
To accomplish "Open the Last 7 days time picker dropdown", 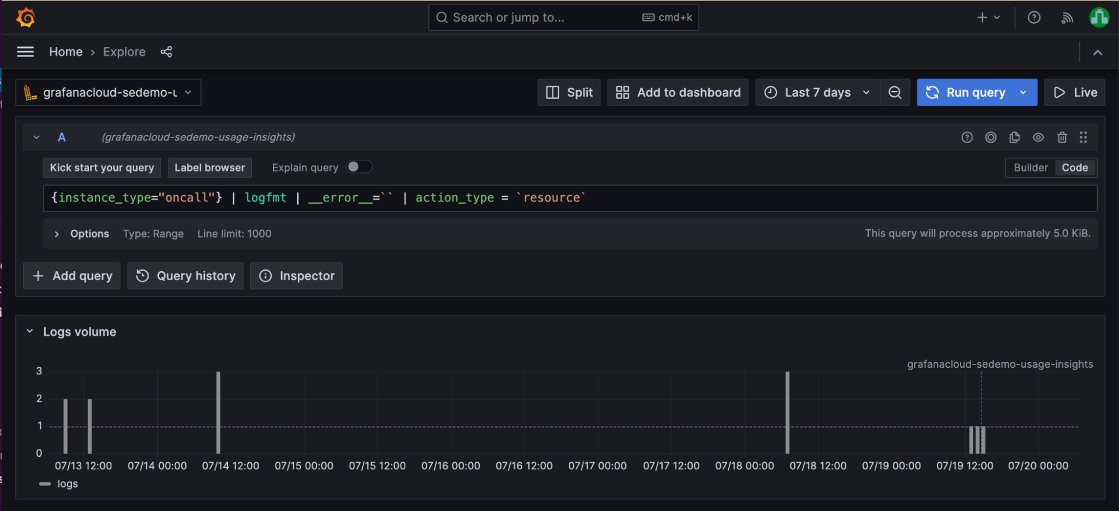I will (816, 92).
